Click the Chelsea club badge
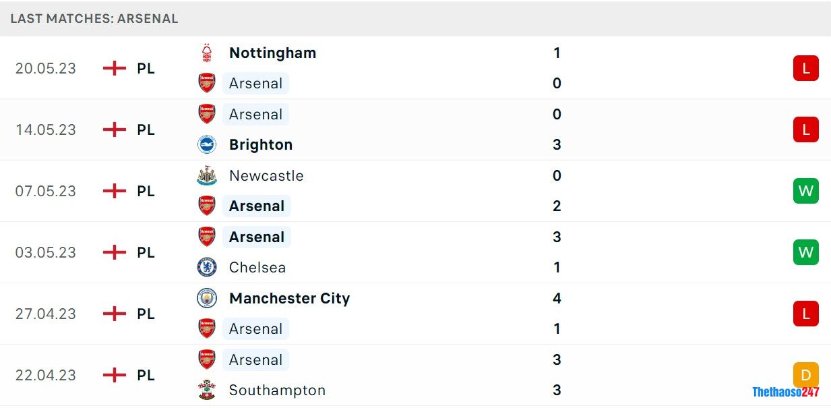 tap(206, 267)
